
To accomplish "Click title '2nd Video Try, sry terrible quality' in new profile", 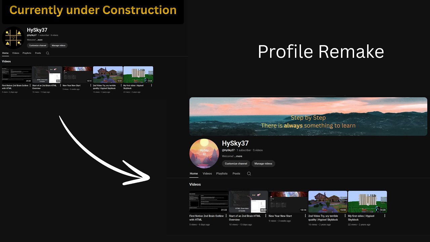I will pyautogui.click(x=323, y=218).
